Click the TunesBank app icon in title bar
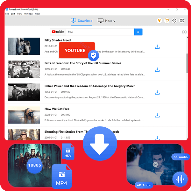This screenshot has height=191, width=191. [x=7, y=9]
